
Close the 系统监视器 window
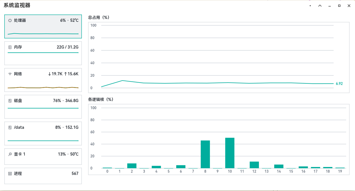coord(349,6)
